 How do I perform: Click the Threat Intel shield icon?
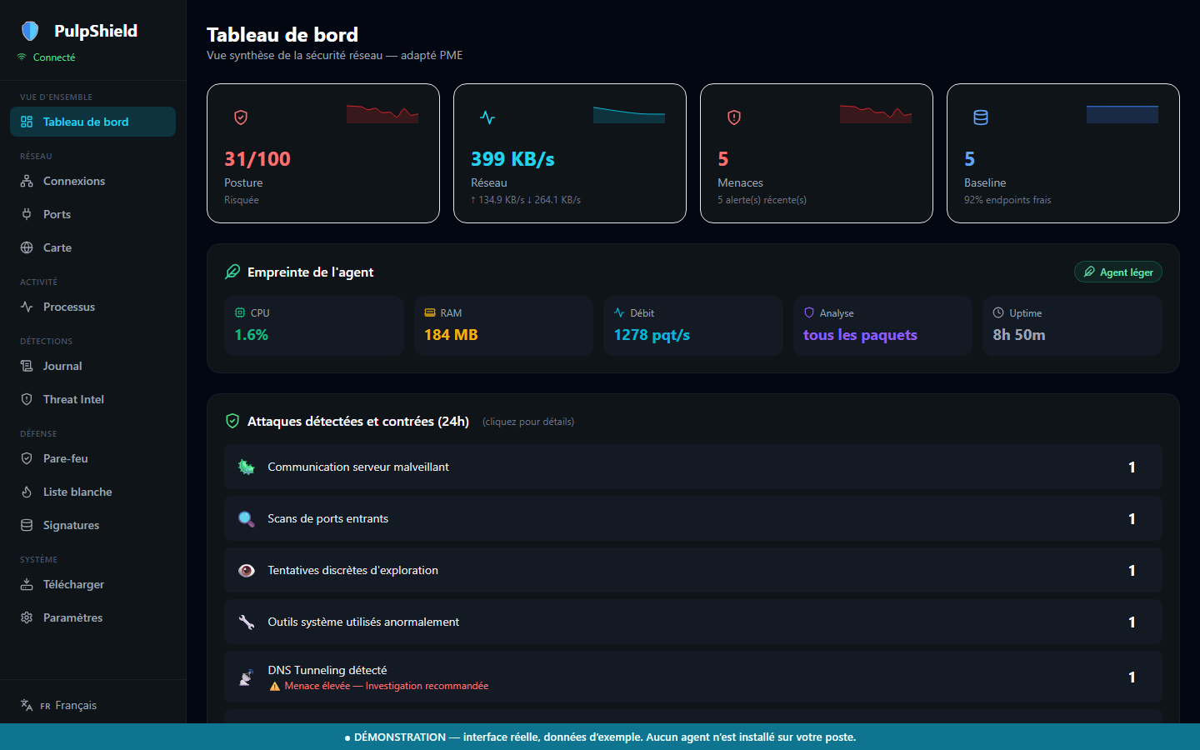click(x=27, y=399)
